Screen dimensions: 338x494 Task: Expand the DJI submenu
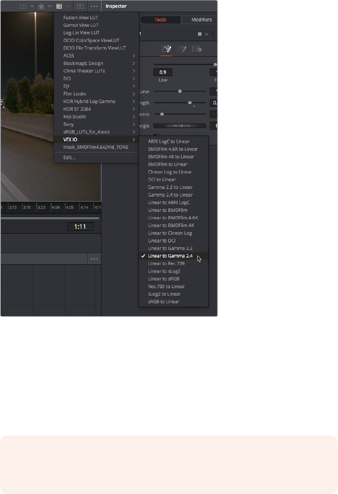pyautogui.click(x=97, y=86)
